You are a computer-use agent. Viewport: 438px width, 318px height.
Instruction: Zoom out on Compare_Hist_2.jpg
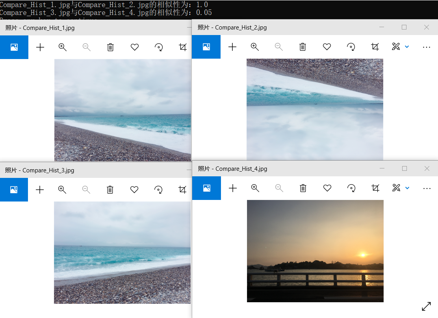pyautogui.click(x=279, y=47)
